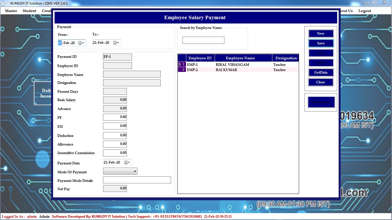Focus the Search by Employee Name field

(x=203, y=40)
